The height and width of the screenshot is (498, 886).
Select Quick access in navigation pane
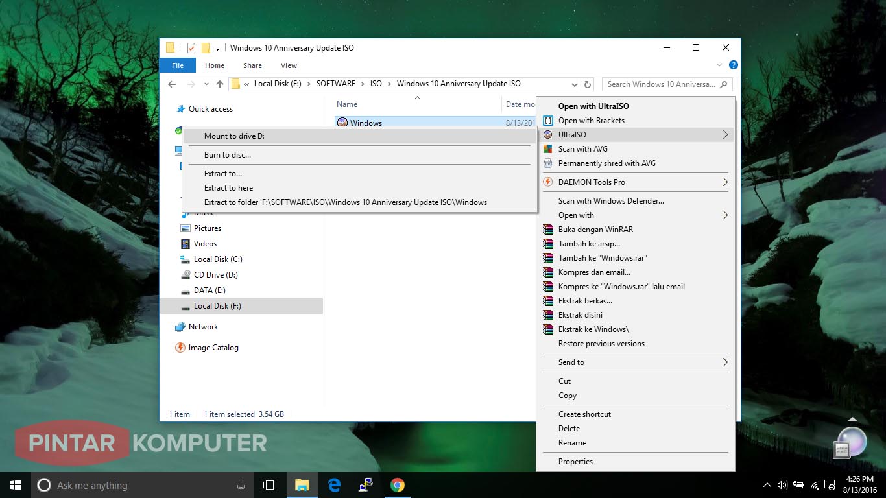tap(211, 109)
